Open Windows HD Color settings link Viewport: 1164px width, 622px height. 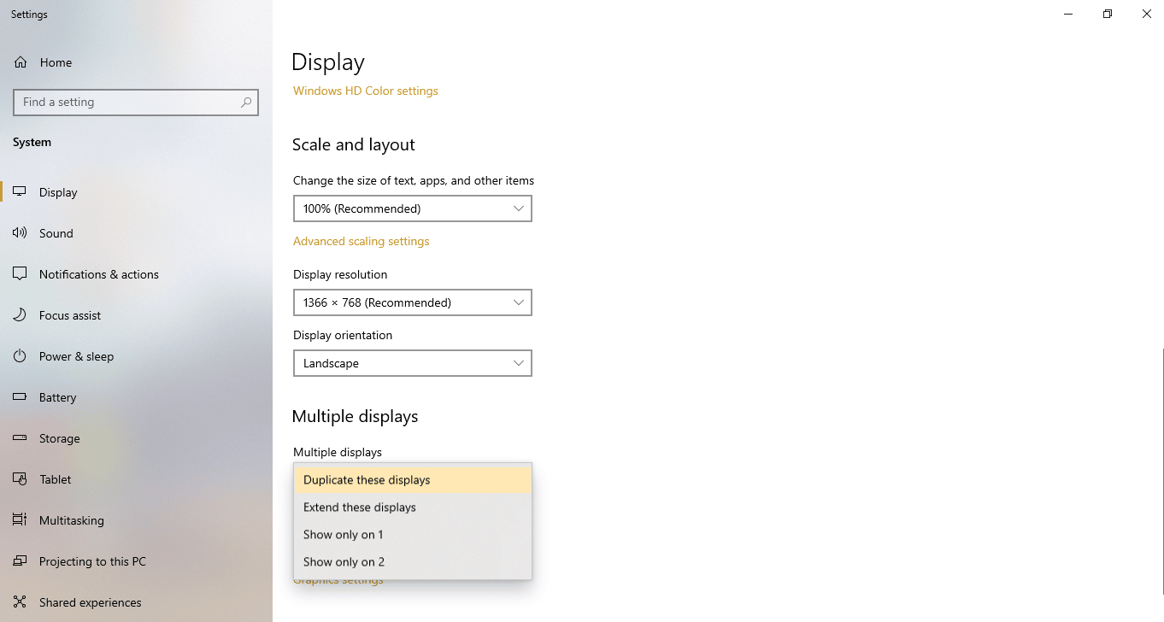click(x=366, y=91)
